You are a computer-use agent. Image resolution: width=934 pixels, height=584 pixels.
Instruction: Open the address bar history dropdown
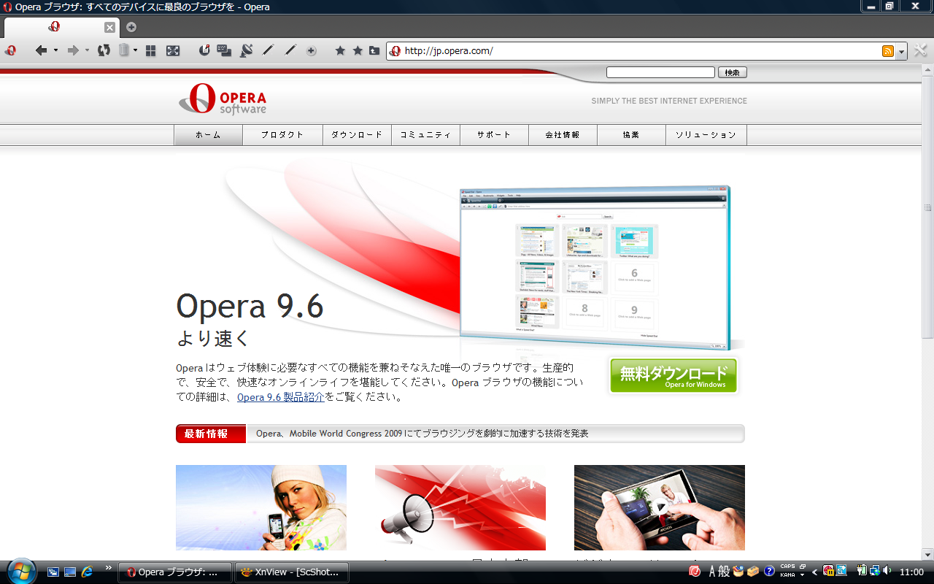(x=902, y=51)
